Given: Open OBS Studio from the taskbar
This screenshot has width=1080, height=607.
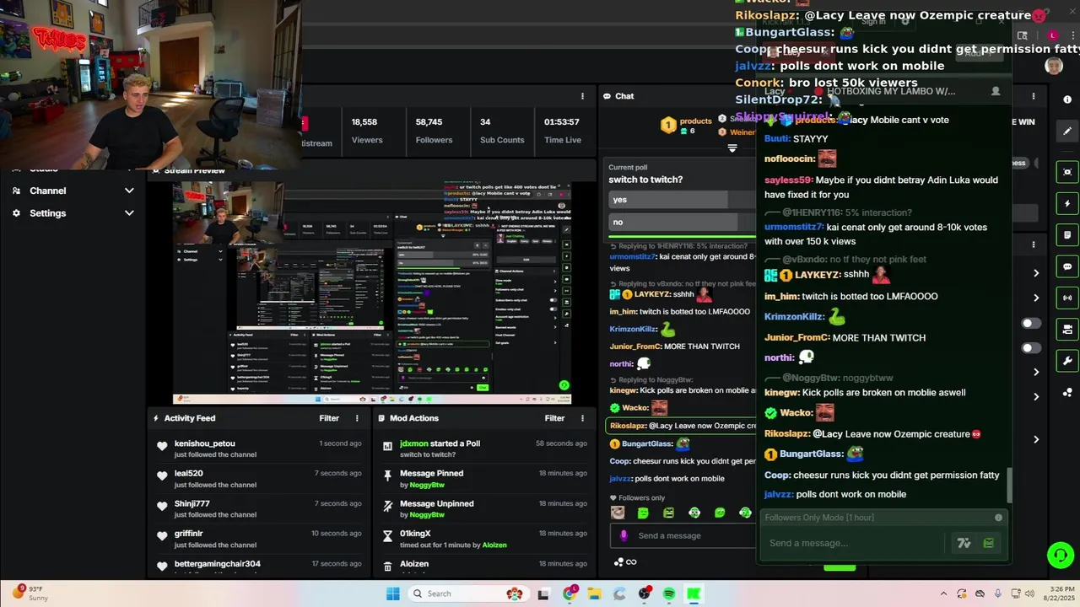Looking at the screenshot, I should [x=645, y=594].
